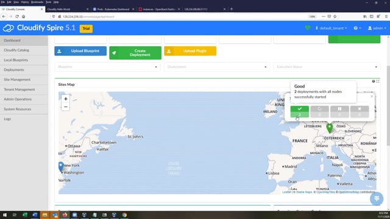Screen dimensions: 390x219
Task: Click the pending pause deployments status tile
Action: pyautogui.click(x=339, y=111)
